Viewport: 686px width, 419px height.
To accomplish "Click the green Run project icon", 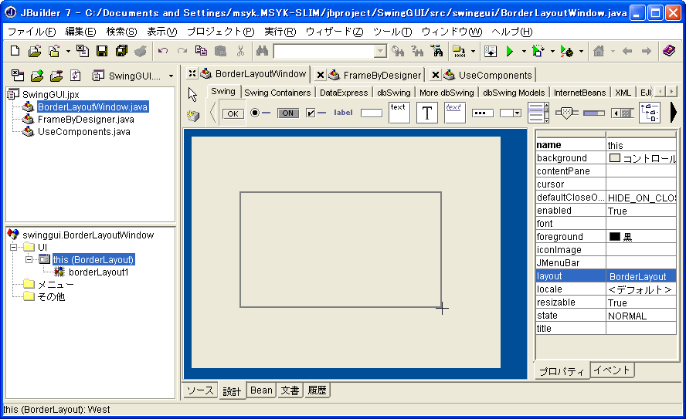I will click(x=509, y=51).
